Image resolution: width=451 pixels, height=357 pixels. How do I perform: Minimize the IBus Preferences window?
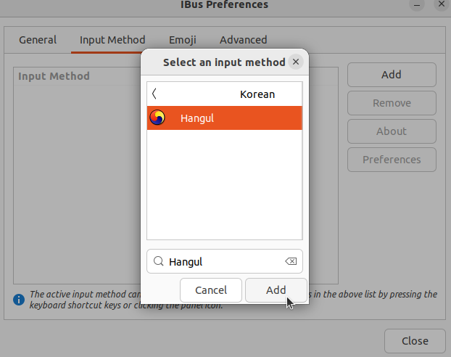(x=417, y=4)
